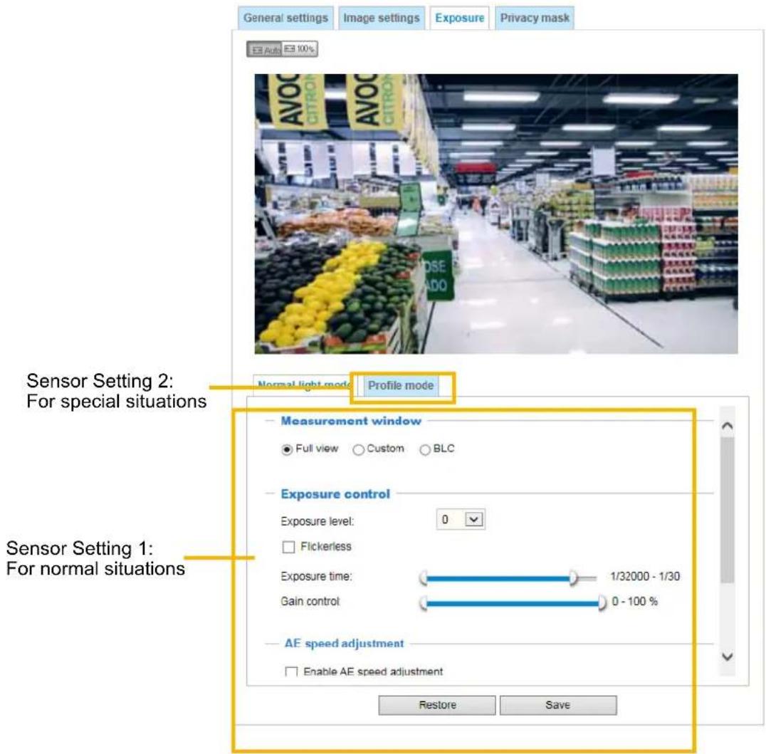Click the Exposure time slider right handle
Viewport: 766px width, 754px height.
573,578
